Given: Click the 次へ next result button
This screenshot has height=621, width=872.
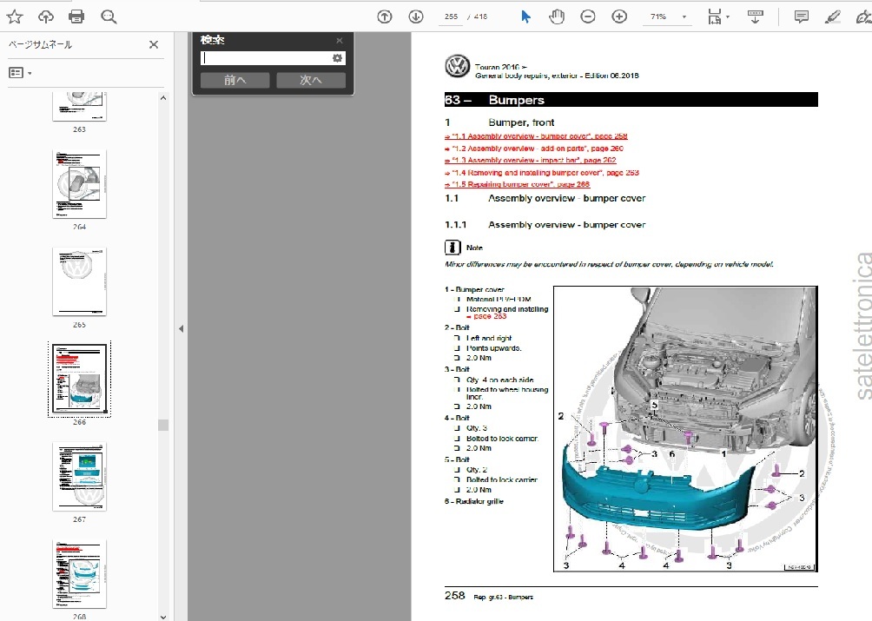Looking at the screenshot, I should pos(311,80).
